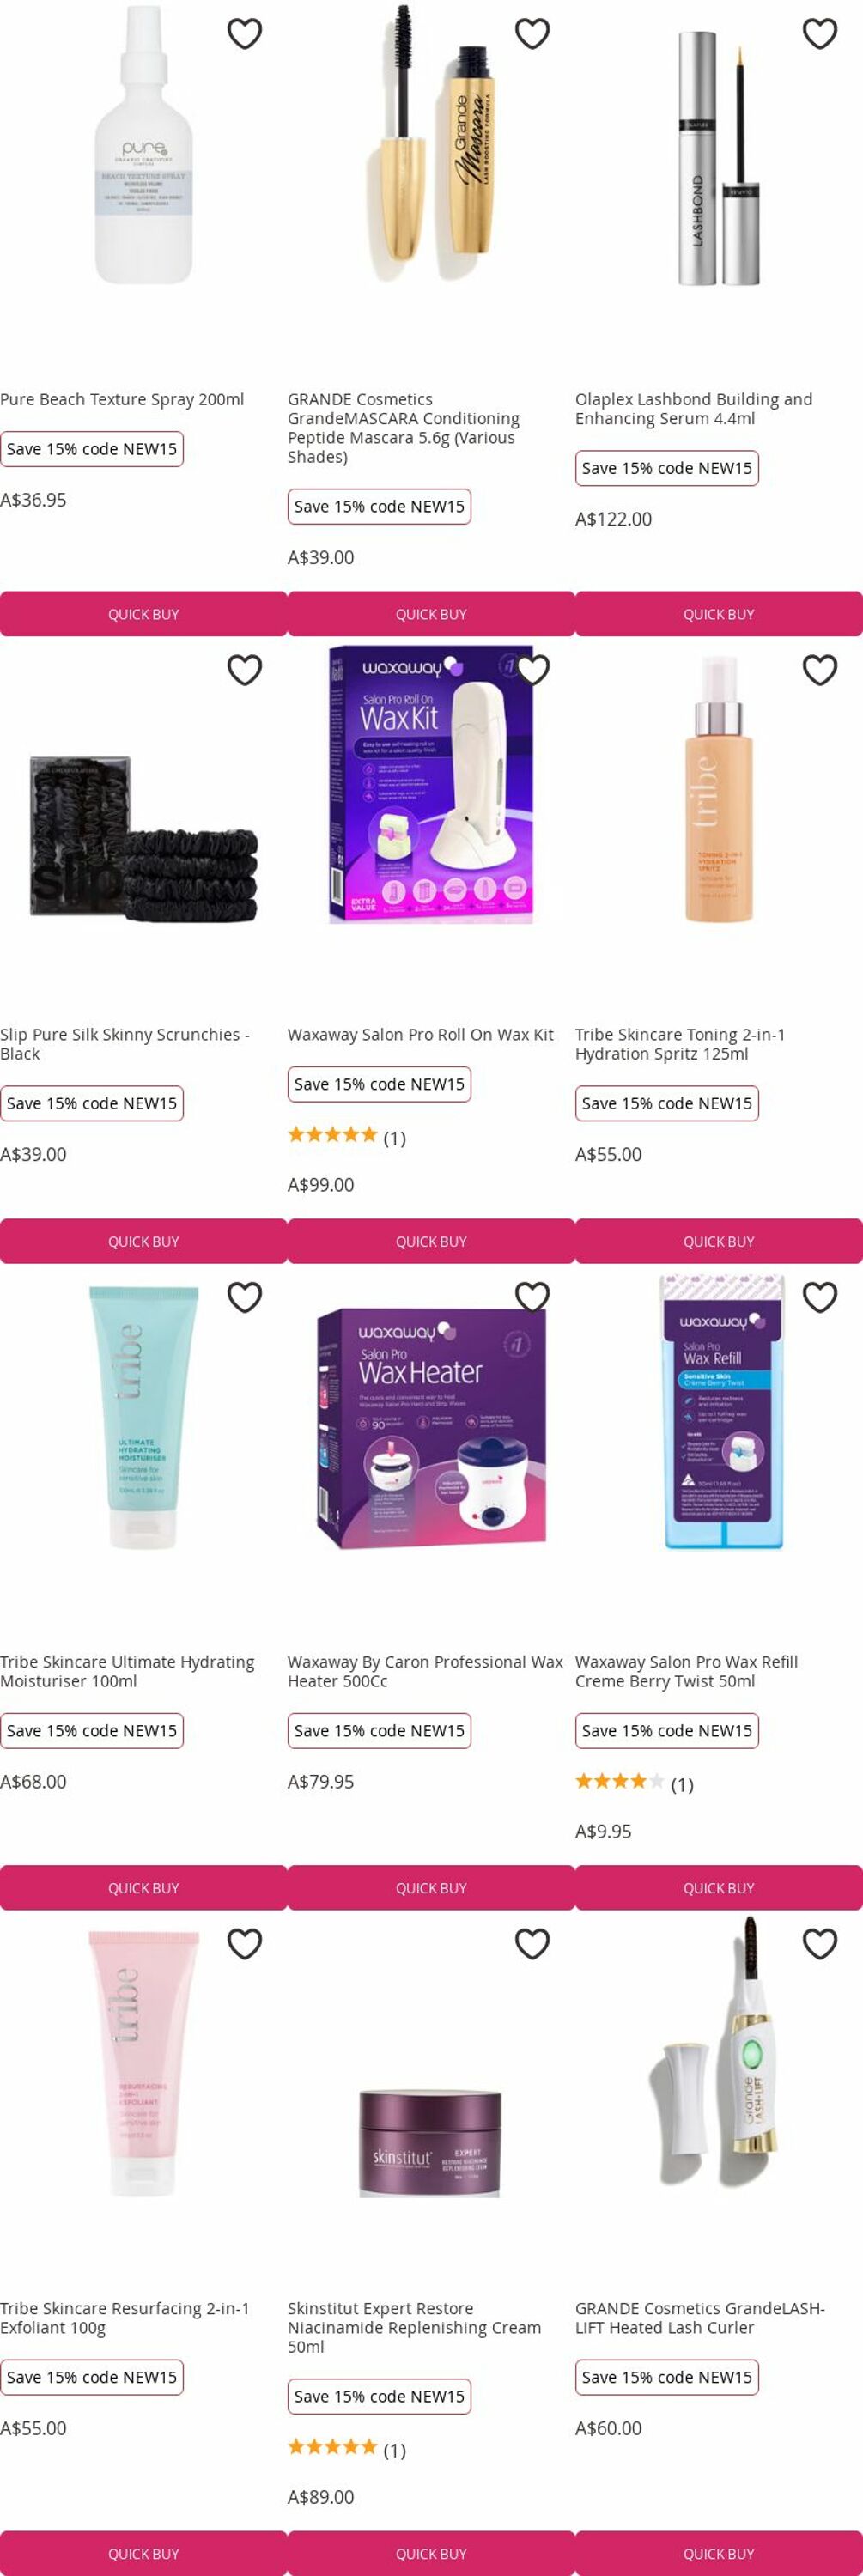This screenshot has width=863, height=2576.
Task: Quick buy Waxaway Salon Pro Wax Kit
Action: pyautogui.click(x=431, y=1241)
